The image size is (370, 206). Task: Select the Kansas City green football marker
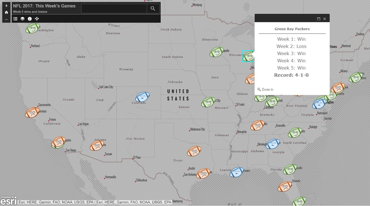point(208,102)
